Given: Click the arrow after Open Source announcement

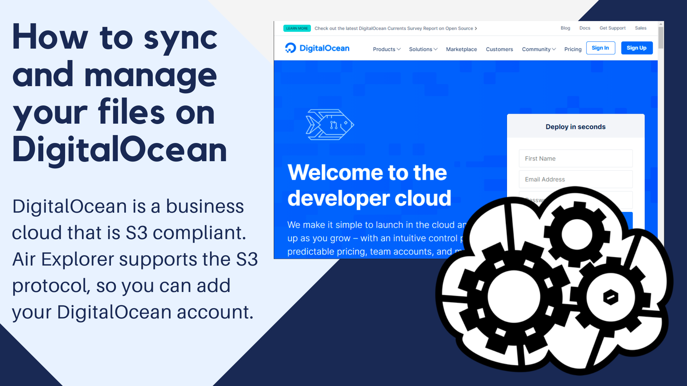Looking at the screenshot, I should (476, 28).
